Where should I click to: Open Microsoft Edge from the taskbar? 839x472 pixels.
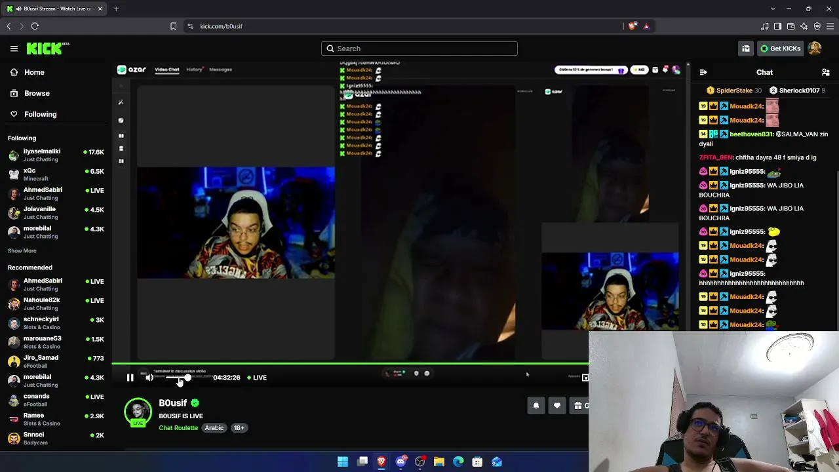coord(458,462)
